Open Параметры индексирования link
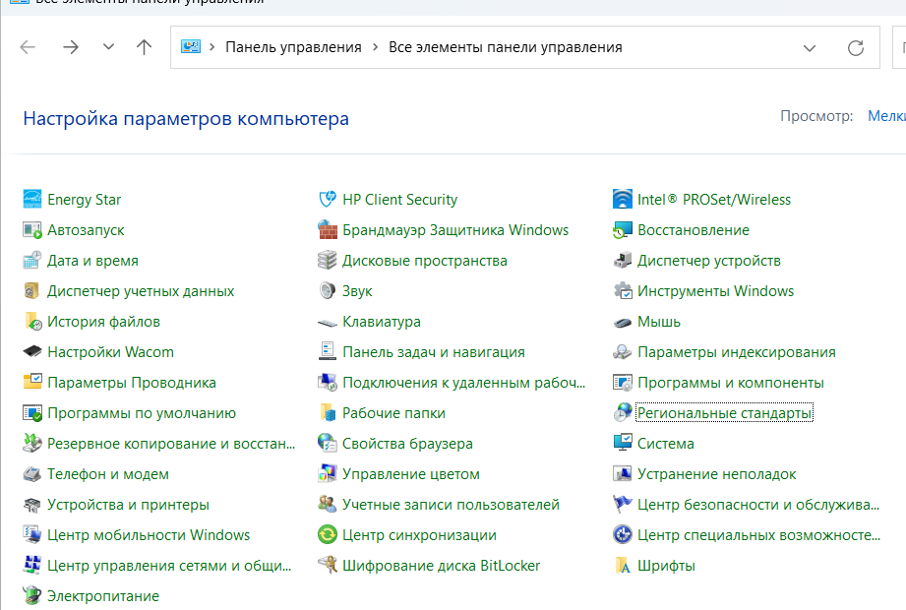This screenshot has width=906, height=610. point(737,352)
